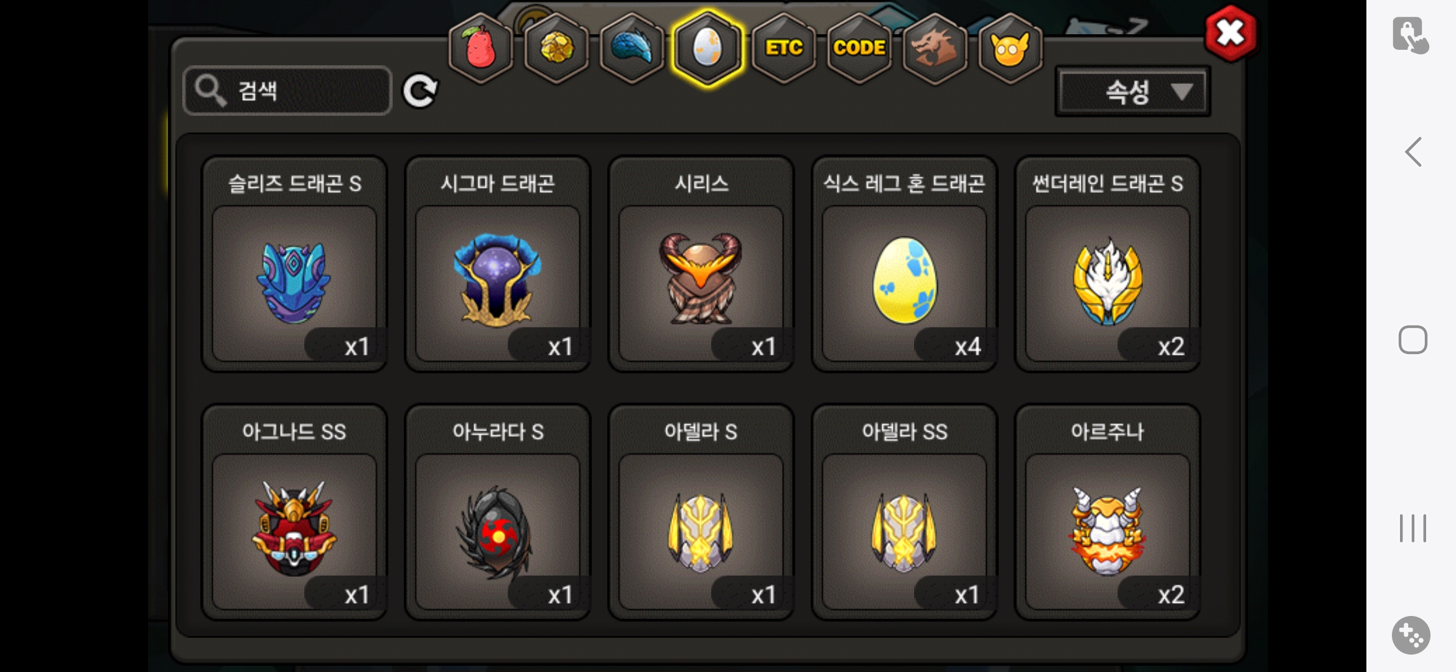Switch to the ETC tab

(x=783, y=48)
